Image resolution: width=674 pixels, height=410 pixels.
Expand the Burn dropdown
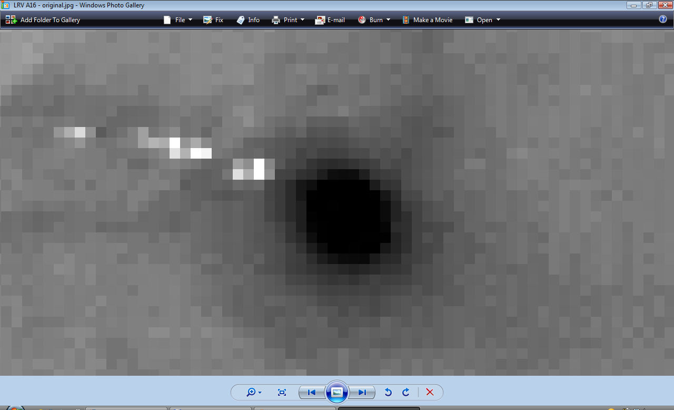click(x=374, y=20)
